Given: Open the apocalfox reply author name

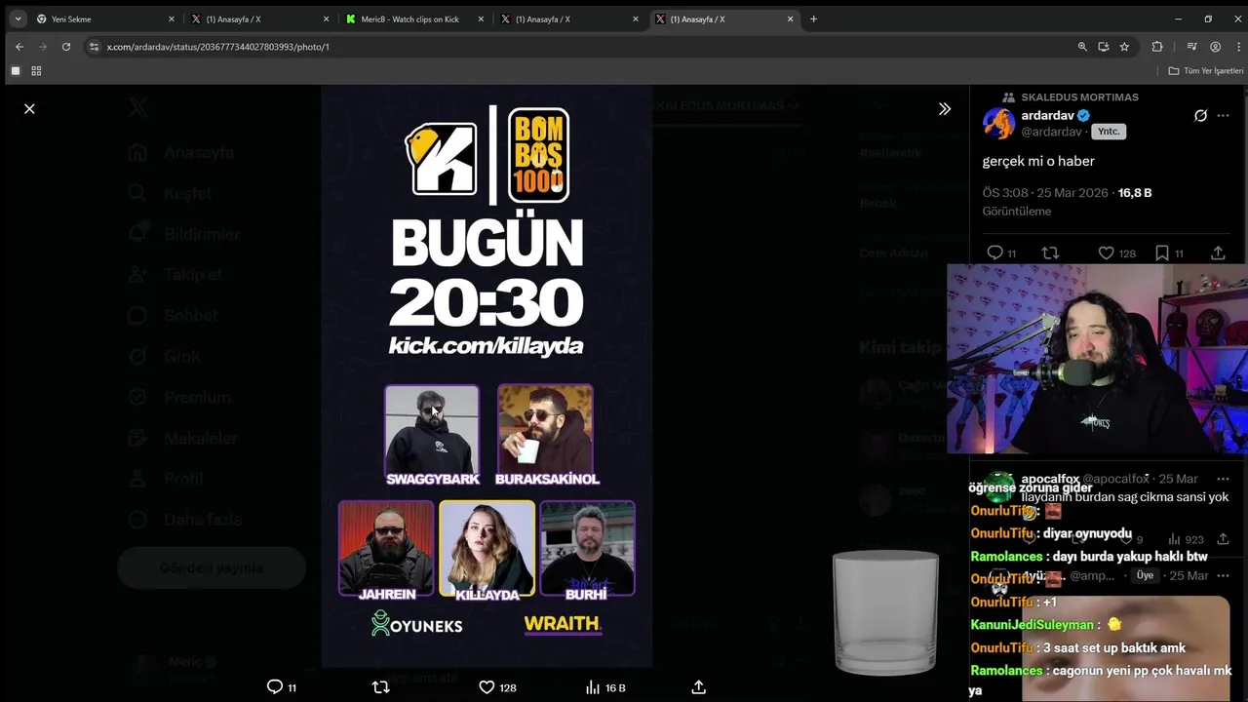Looking at the screenshot, I should click(x=1049, y=479).
